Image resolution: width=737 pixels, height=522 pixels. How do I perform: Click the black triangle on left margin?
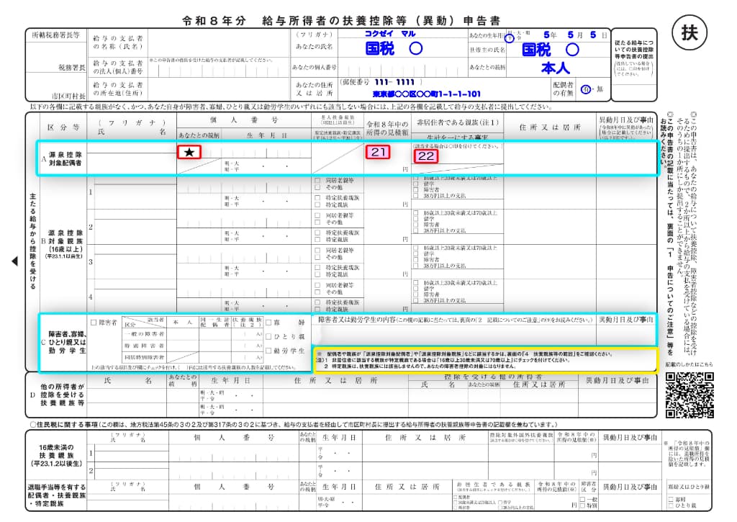[14, 261]
